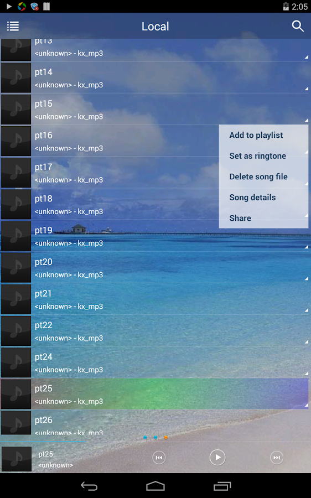Image resolution: width=311 pixels, height=498 pixels.
Task: Open now-playing album art in bottom bar
Action: [x=17, y=459]
